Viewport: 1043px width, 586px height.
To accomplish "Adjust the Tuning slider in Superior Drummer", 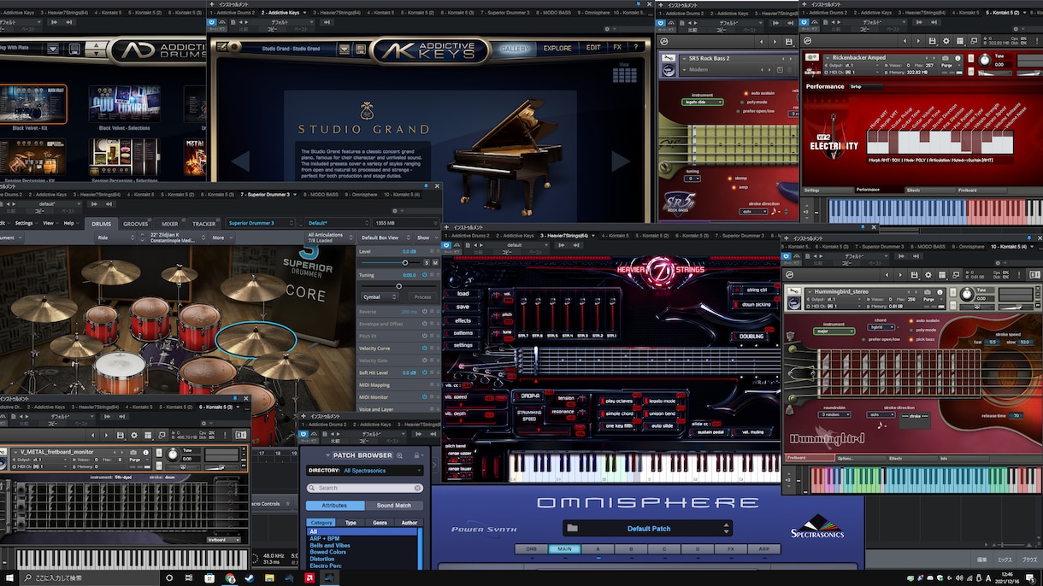I will tap(398, 285).
